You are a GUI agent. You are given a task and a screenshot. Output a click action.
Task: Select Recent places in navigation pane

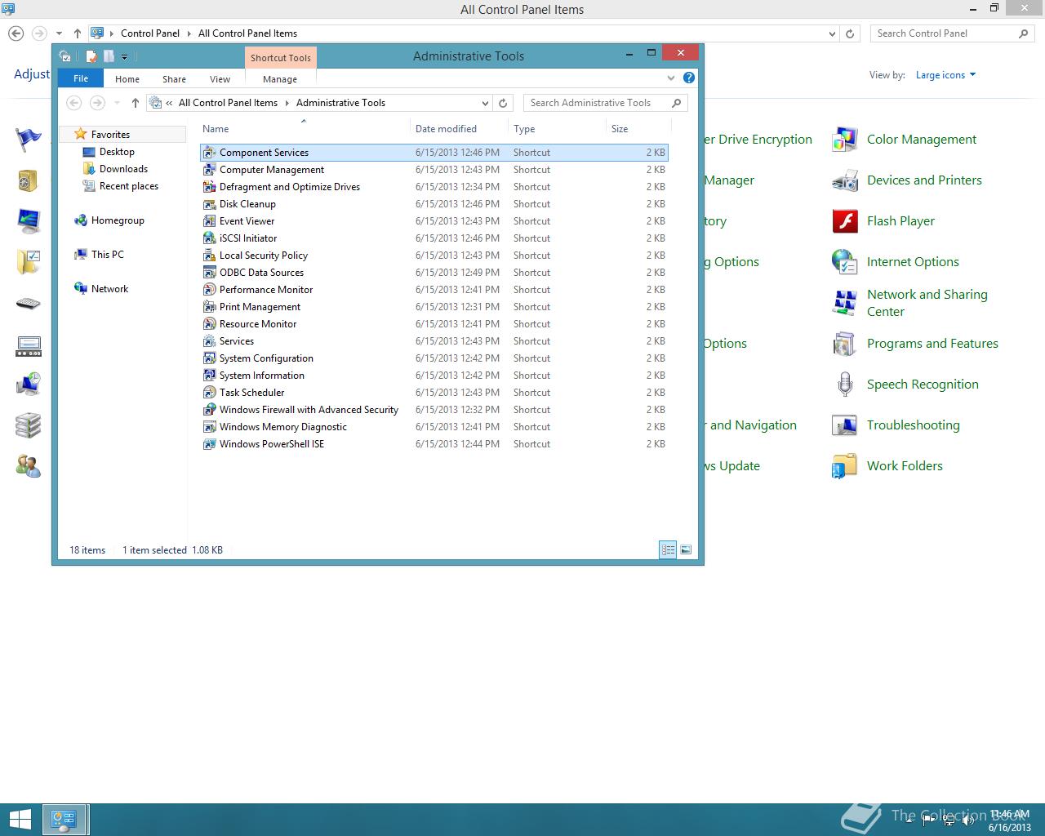(x=128, y=186)
